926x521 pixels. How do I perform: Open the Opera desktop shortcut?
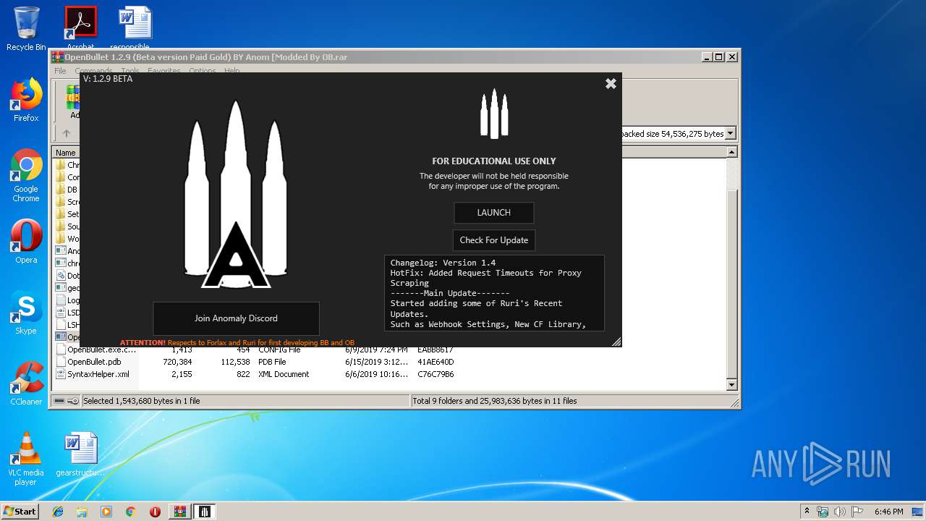point(26,242)
